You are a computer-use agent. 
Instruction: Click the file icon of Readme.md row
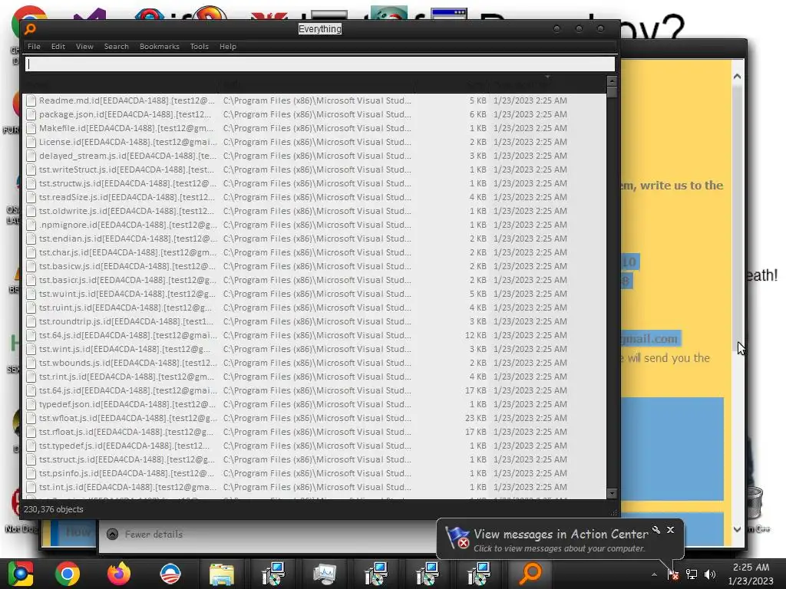[31, 100]
